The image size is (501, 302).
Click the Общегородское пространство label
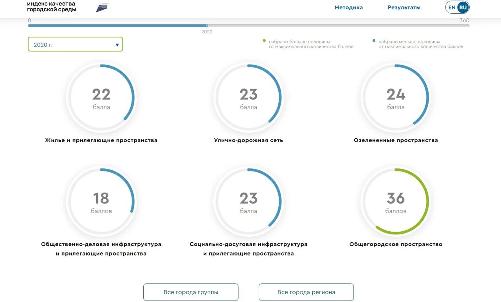pos(396,244)
